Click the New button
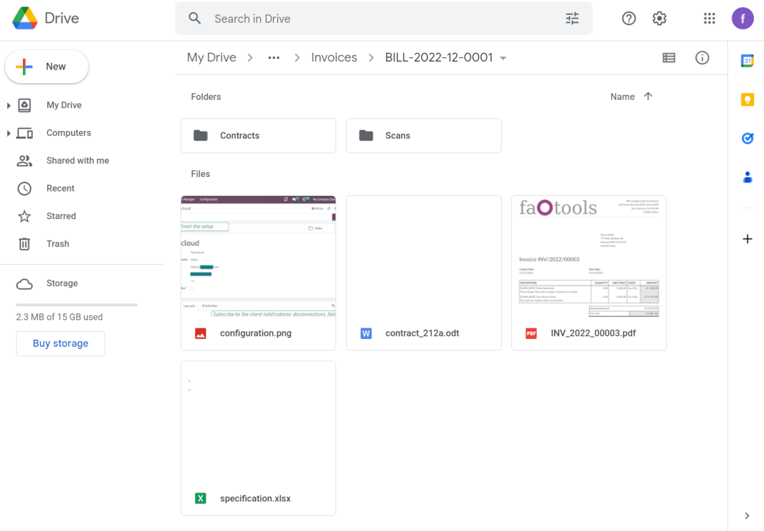Viewport: 764px width, 531px height. click(47, 67)
